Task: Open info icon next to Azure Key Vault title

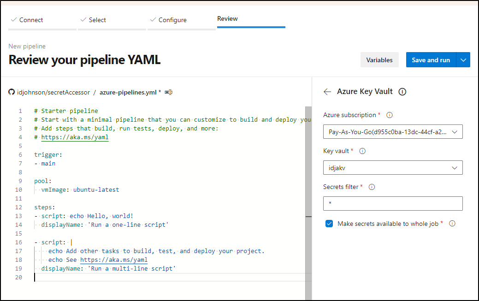Action: (x=402, y=92)
